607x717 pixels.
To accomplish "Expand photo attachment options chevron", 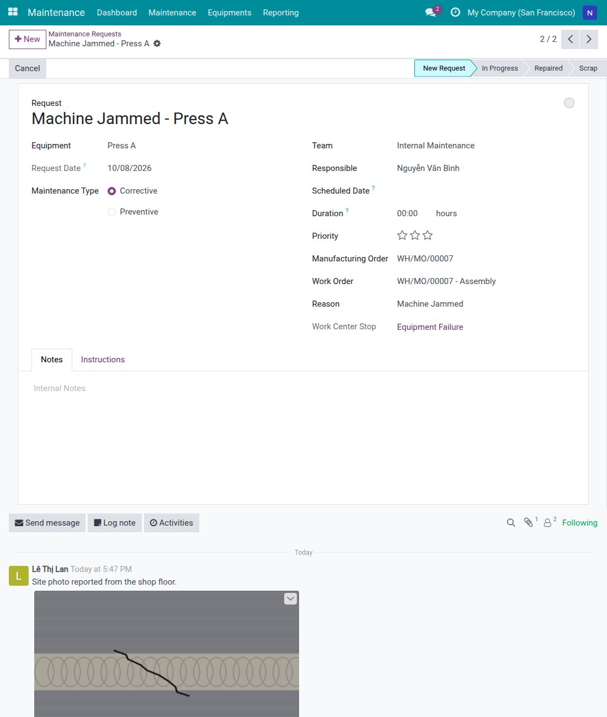I will [291, 598].
